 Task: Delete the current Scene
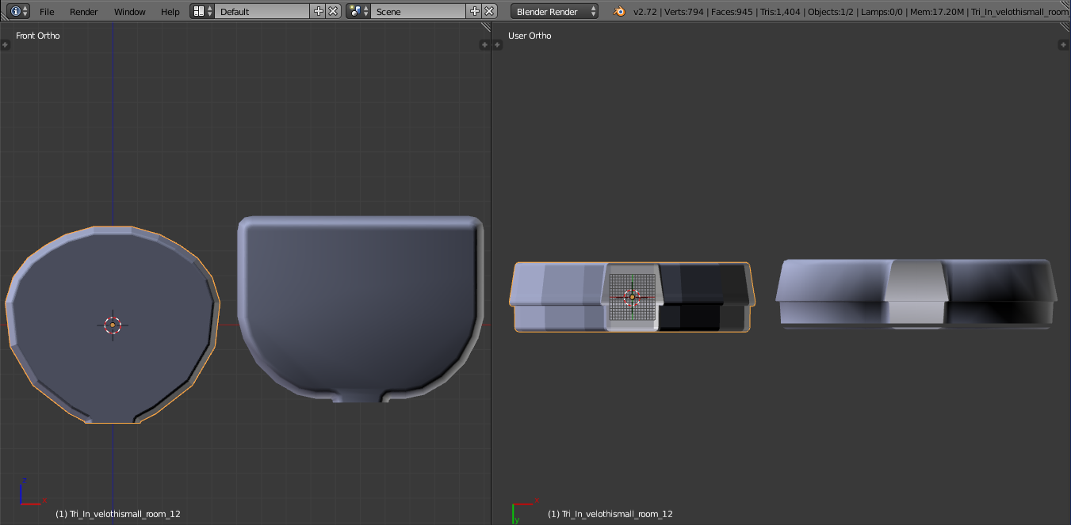click(490, 11)
